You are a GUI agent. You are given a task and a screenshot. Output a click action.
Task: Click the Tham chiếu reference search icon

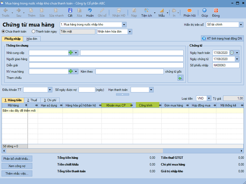(x=180, y=78)
